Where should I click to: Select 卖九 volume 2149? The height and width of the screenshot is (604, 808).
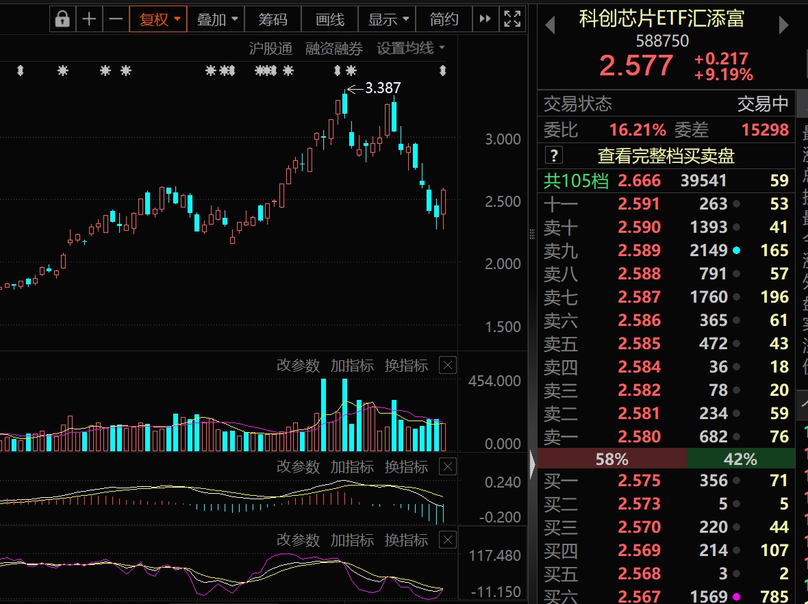tap(709, 251)
